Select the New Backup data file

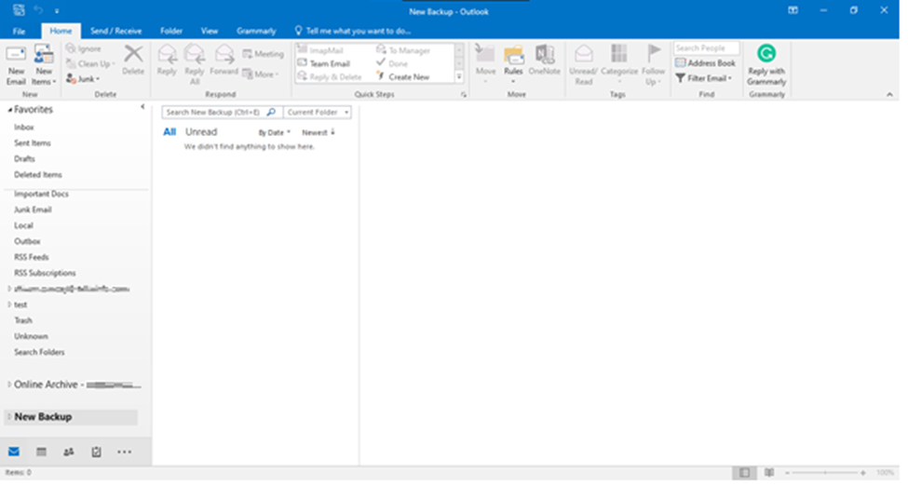point(71,417)
